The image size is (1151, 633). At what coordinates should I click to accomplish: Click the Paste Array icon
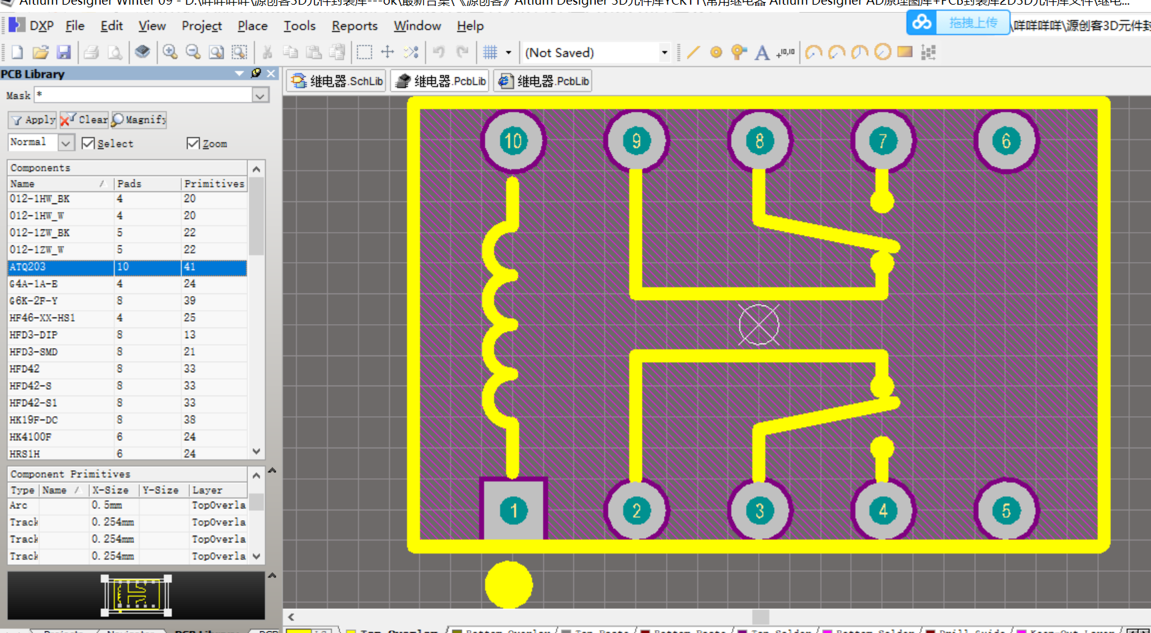(x=928, y=52)
